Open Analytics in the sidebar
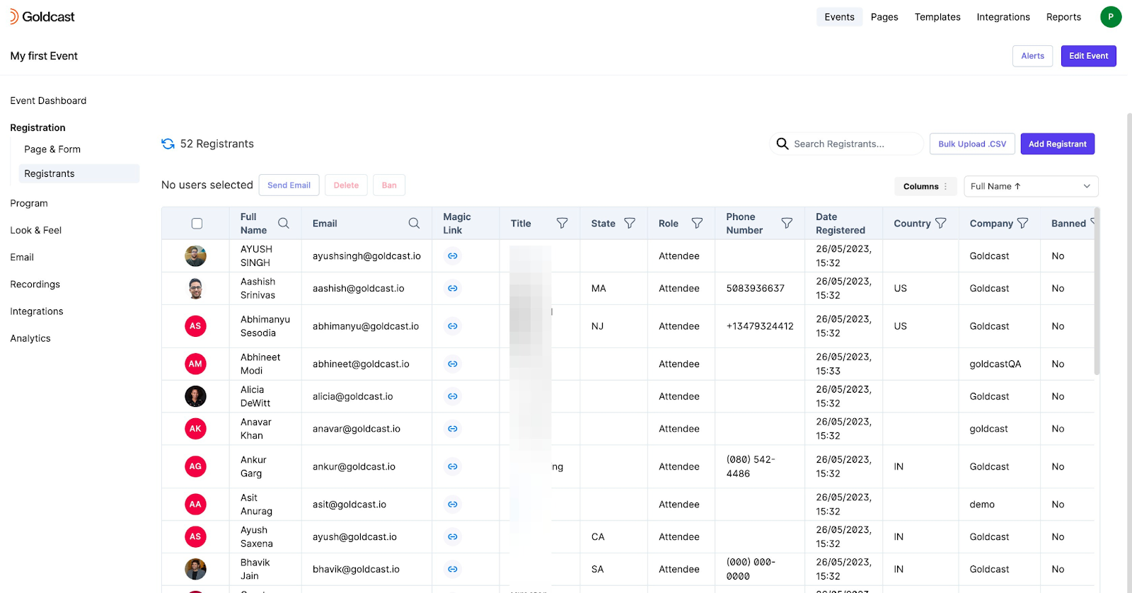Screen dimensions: 1132x593 pyautogui.click(x=30, y=338)
